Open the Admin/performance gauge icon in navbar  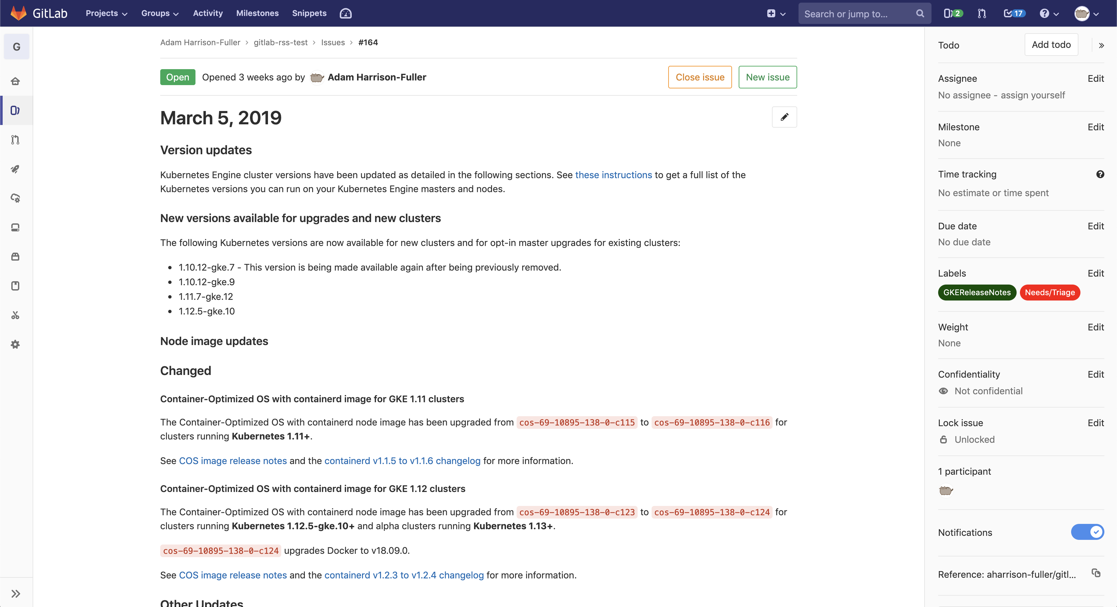tap(346, 13)
